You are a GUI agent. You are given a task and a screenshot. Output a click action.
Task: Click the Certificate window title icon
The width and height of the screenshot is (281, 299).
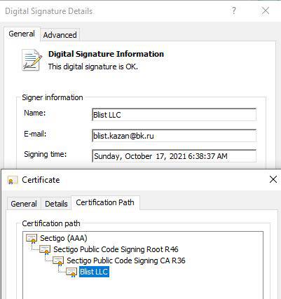click(x=13, y=180)
